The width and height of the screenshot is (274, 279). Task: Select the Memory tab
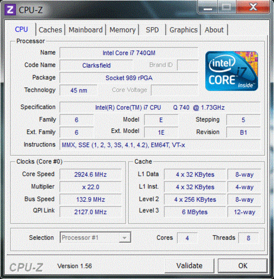tap(123, 30)
